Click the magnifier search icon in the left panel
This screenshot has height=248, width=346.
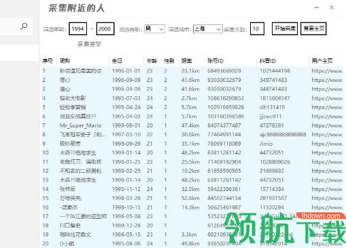24,26
